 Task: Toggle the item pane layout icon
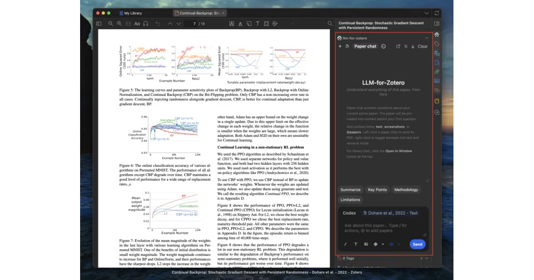tap(437, 24)
